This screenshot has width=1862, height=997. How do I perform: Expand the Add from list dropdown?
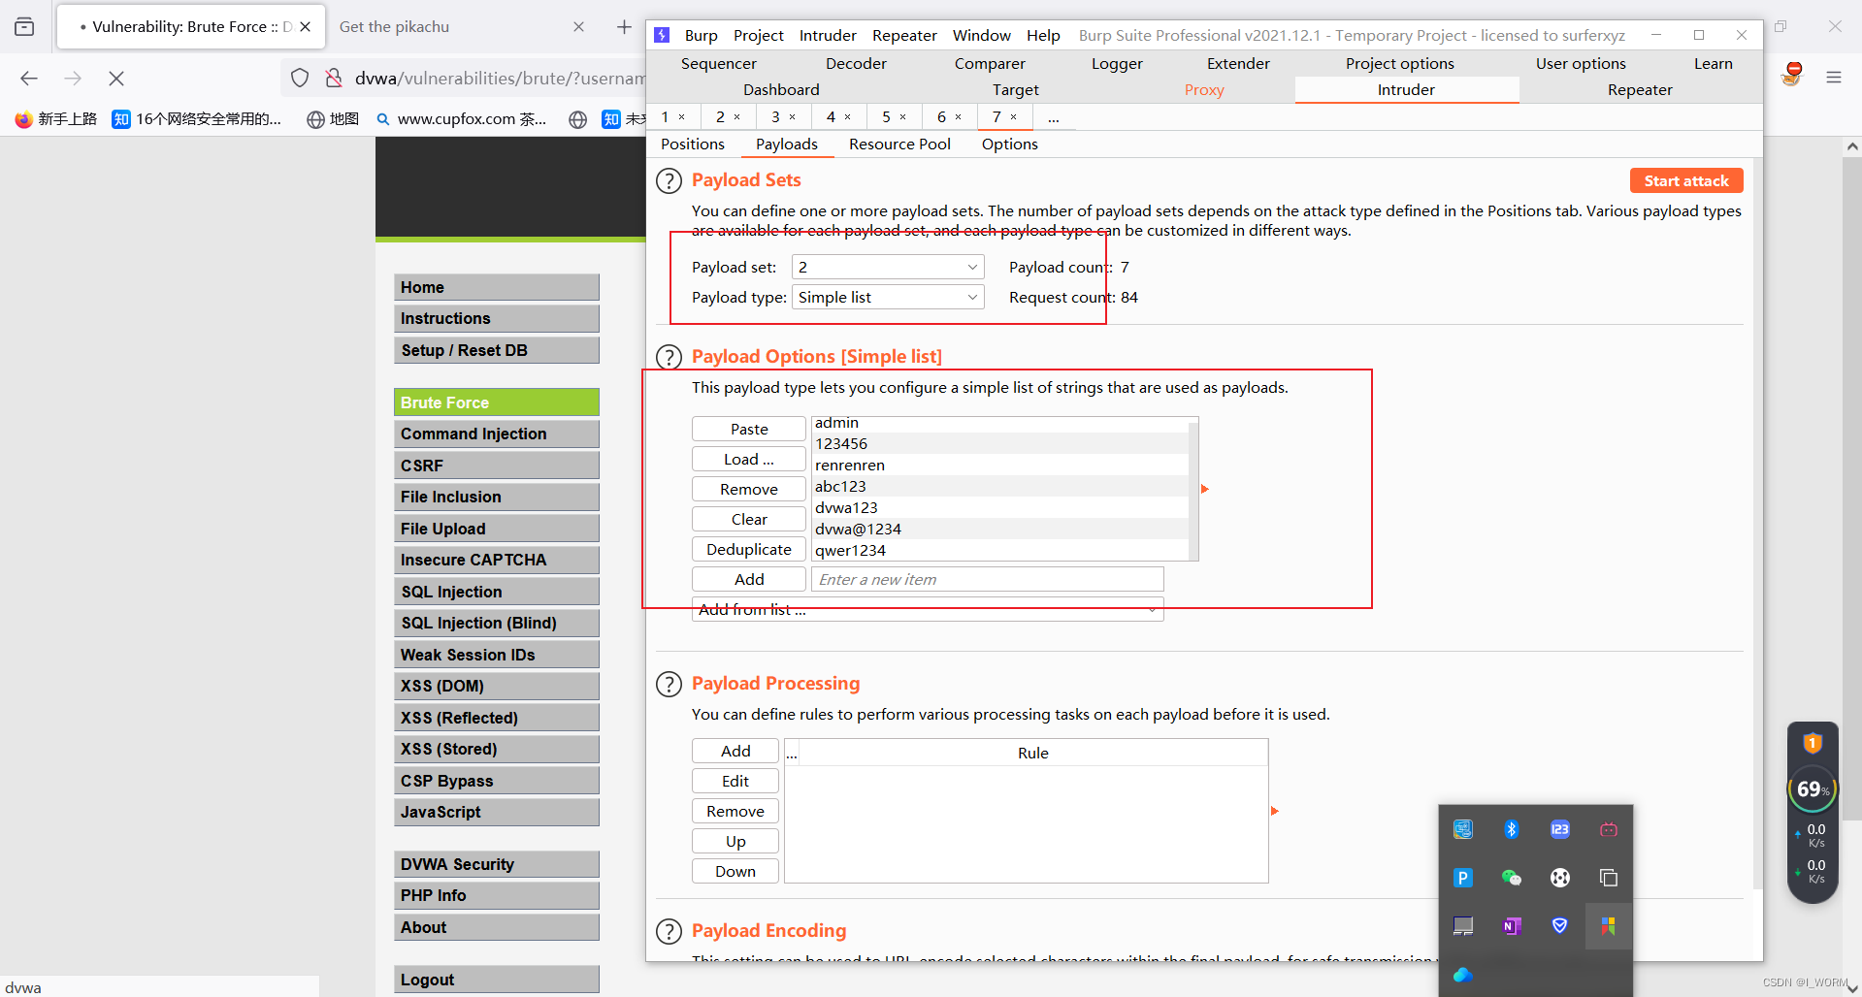pos(928,610)
